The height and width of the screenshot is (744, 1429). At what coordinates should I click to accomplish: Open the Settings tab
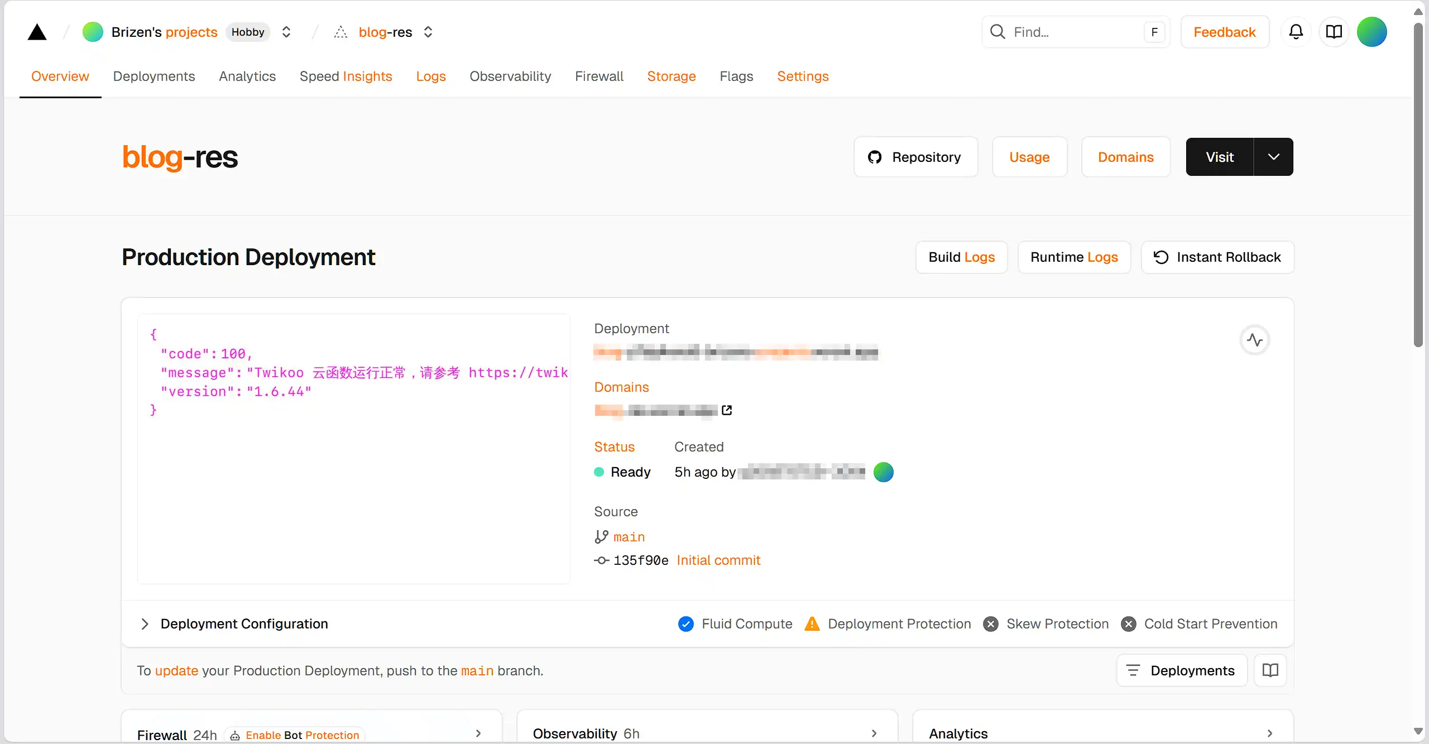803,76
